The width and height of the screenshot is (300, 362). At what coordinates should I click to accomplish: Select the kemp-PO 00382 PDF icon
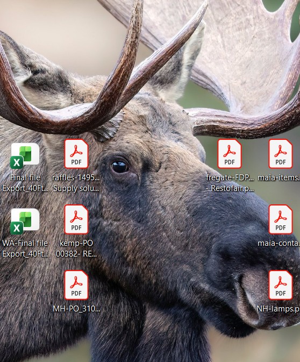(x=76, y=219)
